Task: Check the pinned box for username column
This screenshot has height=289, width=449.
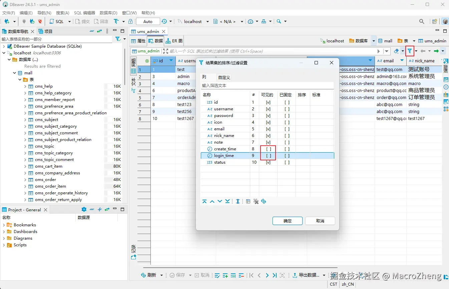Action: tap(287, 109)
